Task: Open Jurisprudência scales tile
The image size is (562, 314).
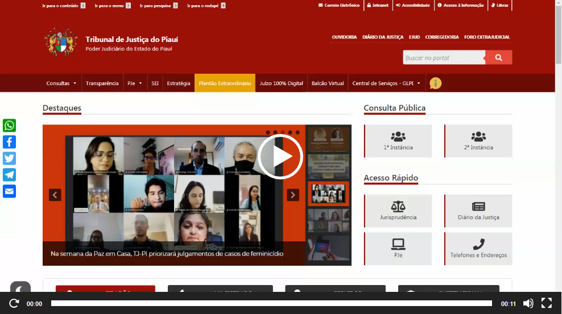Action: click(398, 211)
